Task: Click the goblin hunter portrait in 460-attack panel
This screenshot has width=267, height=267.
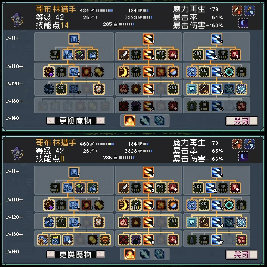Action: (17, 153)
